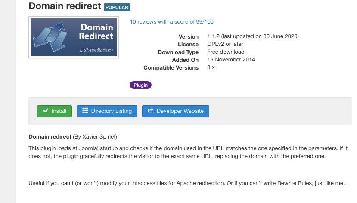Open the Directory Listing page
Viewport: 357px width, 203px height.
[x=107, y=111]
